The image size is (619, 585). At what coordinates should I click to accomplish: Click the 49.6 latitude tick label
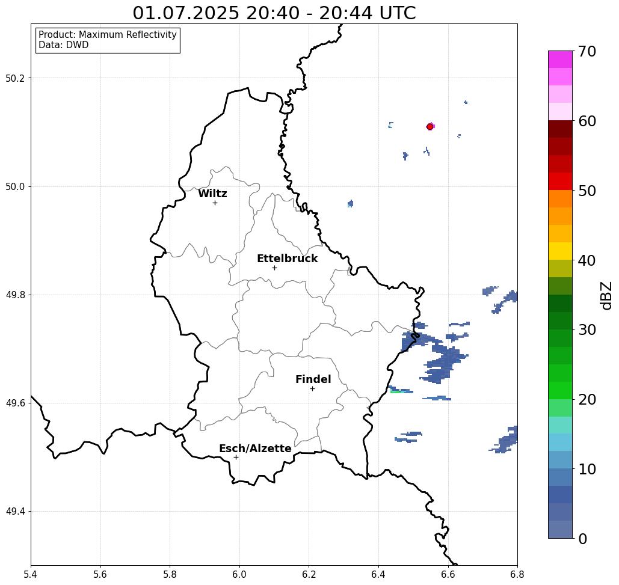tap(15, 403)
